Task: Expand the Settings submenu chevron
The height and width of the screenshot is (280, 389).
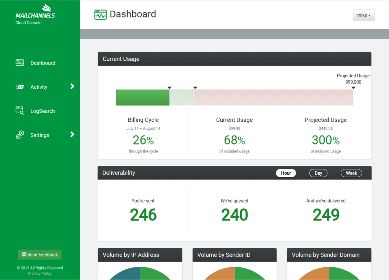Action: click(72, 134)
